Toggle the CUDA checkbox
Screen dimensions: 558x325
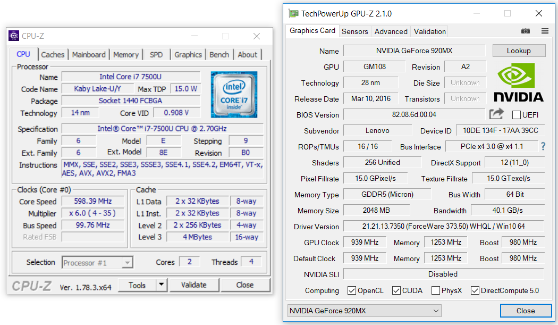click(396, 290)
